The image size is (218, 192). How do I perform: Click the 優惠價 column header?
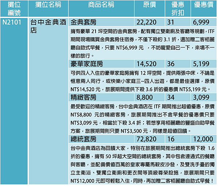click(x=204, y=8)
